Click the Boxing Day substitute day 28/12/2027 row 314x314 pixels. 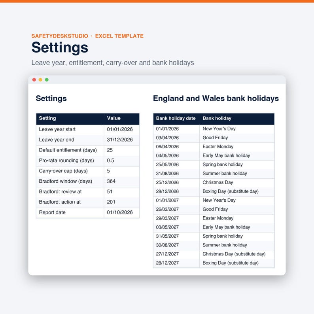(214, 263)
